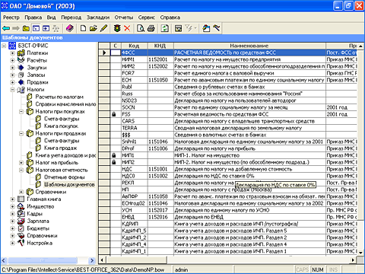This screenshot has height=274, width=365.
Task: Select Отчетные формы tree item
Action: click(x=65, y=177)
